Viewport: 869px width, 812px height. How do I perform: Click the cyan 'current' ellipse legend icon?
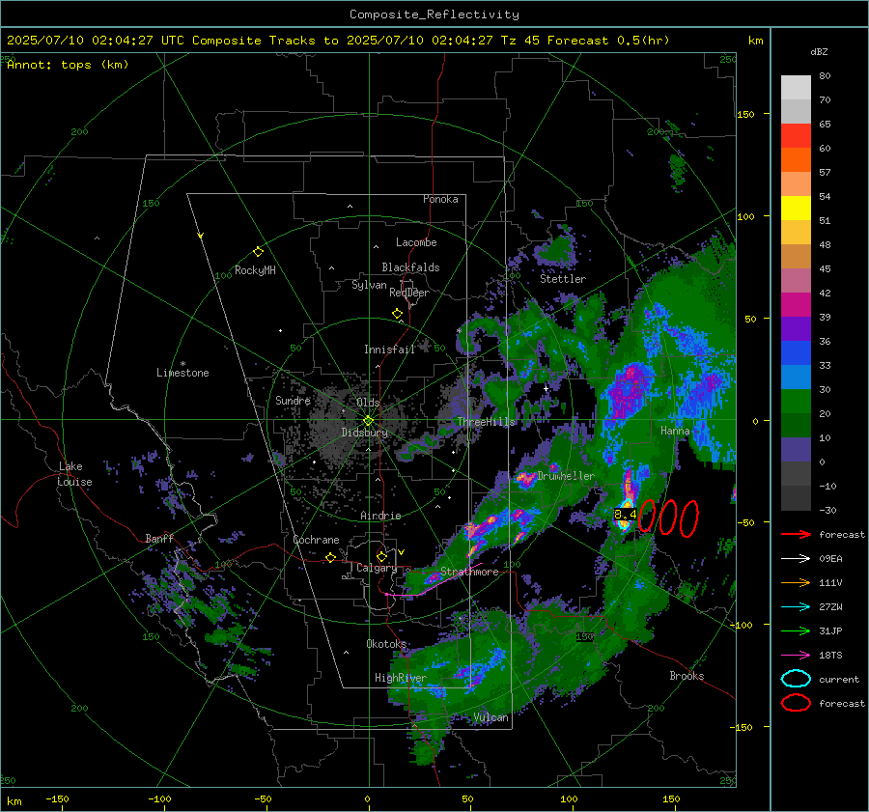coord(796,679)
